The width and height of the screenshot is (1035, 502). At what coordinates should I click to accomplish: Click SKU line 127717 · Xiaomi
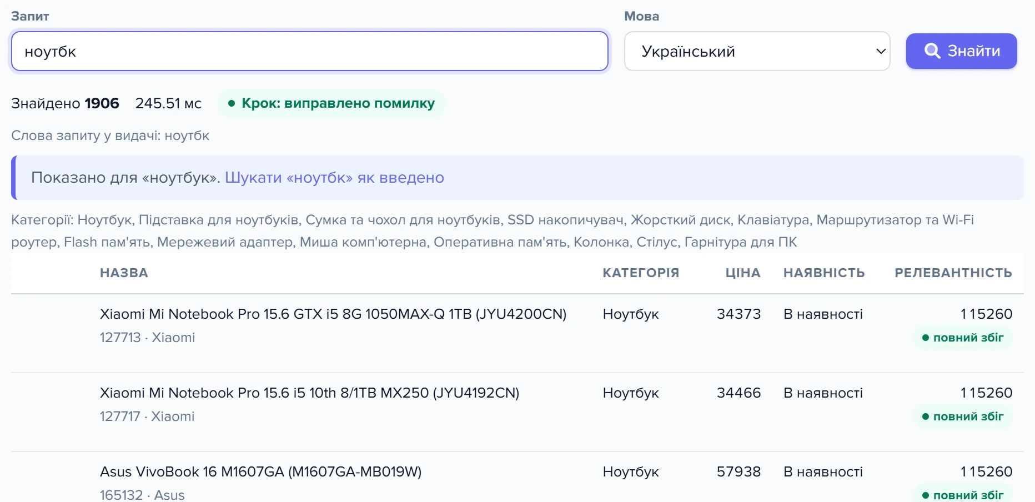pos(147,416)
